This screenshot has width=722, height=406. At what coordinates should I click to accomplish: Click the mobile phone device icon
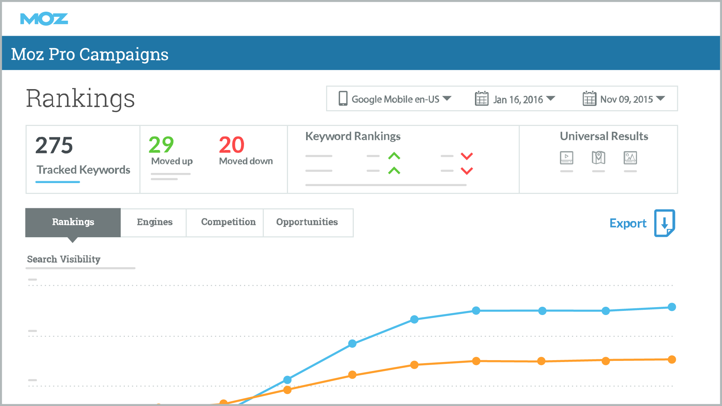point(343,98)
